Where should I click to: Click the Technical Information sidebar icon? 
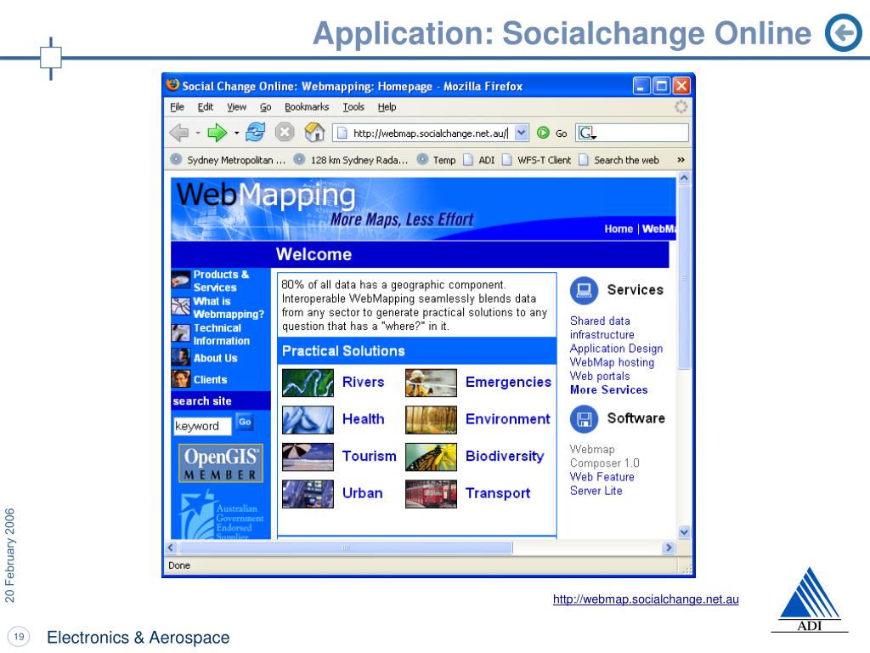(181, 333)
